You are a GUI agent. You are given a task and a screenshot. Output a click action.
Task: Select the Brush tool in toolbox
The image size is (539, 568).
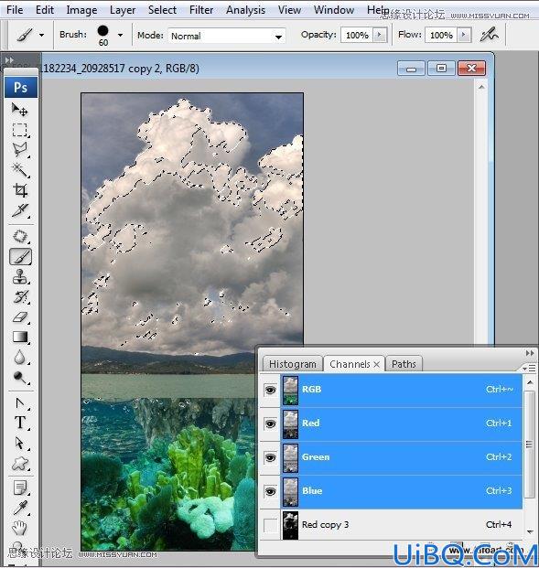coord(20,257)
